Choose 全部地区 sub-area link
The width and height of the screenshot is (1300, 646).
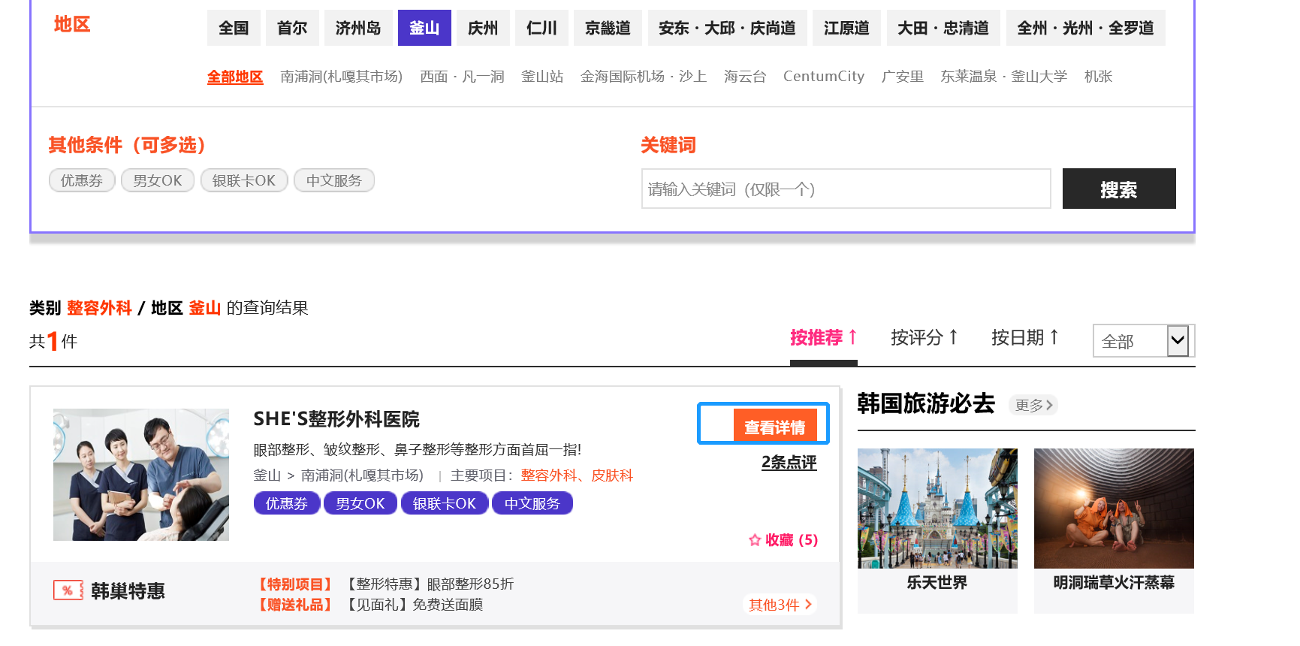coord(235,77)
